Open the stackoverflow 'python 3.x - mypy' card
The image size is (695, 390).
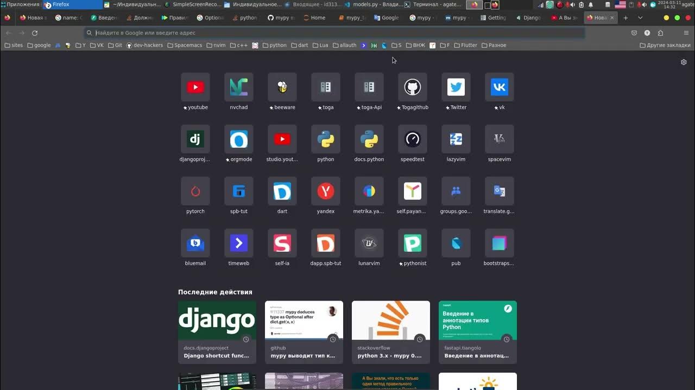(x=391, y=332)
